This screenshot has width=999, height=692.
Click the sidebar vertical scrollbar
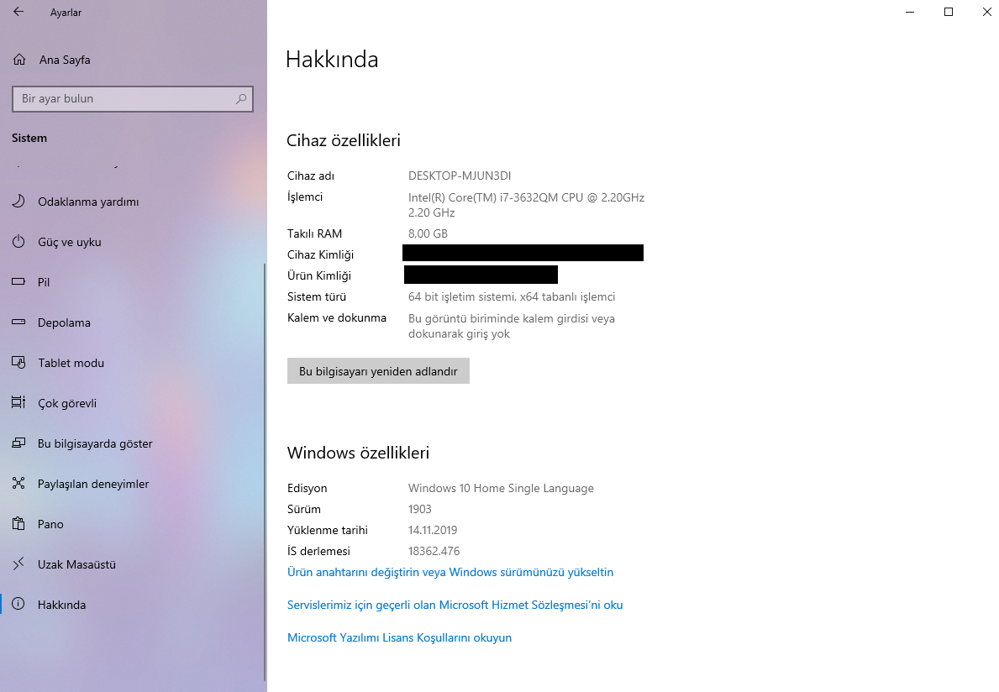265,471
